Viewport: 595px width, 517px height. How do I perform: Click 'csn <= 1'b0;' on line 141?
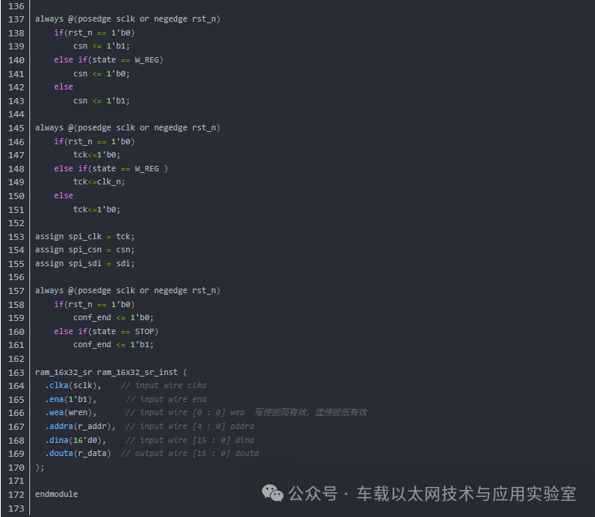(x=101, y=74)
